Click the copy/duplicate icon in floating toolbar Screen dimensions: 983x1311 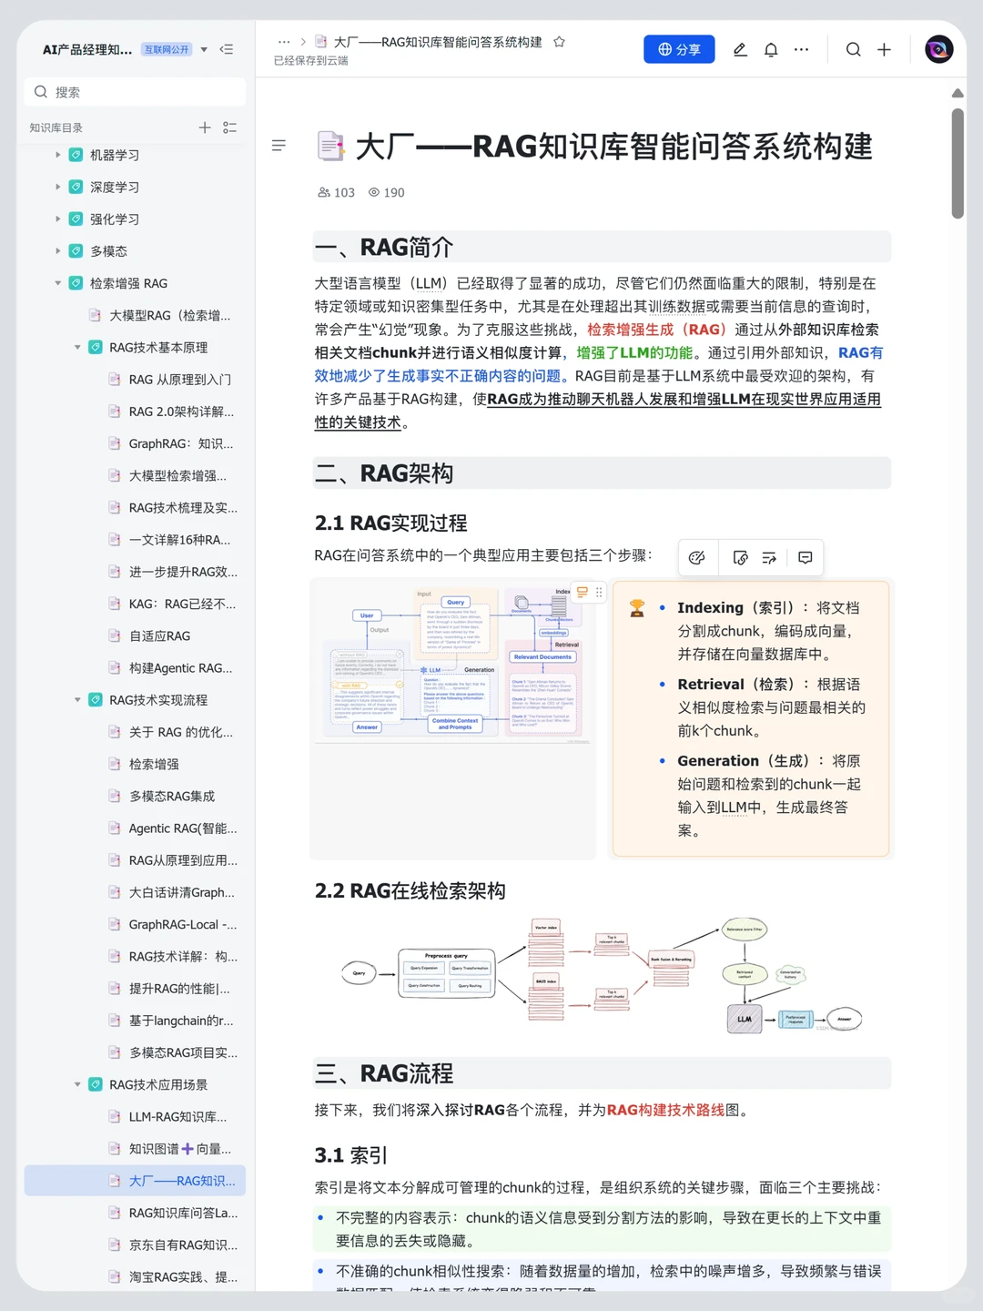(x=740, y=557)
